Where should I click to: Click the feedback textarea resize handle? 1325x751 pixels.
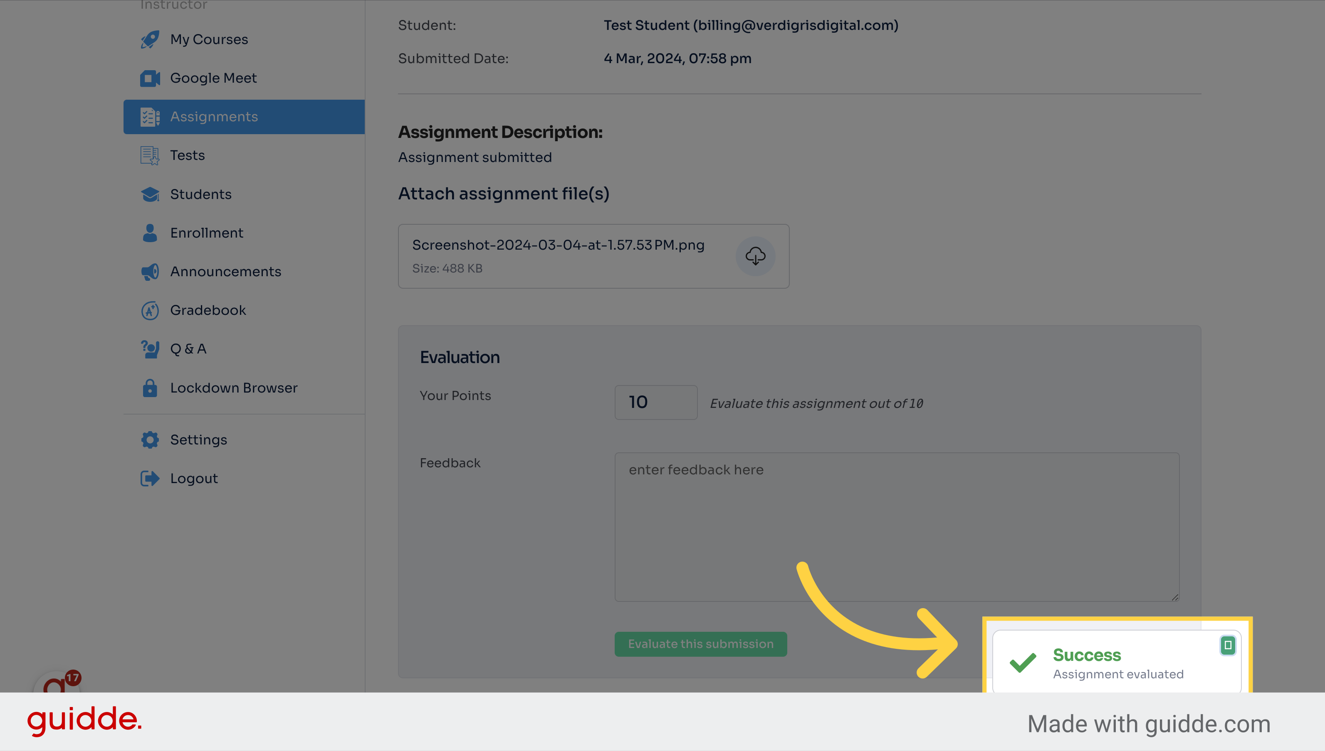click(1175, 597)
